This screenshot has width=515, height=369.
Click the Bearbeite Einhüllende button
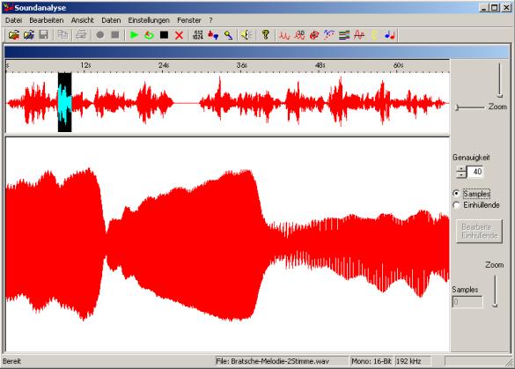coord(479,232)
